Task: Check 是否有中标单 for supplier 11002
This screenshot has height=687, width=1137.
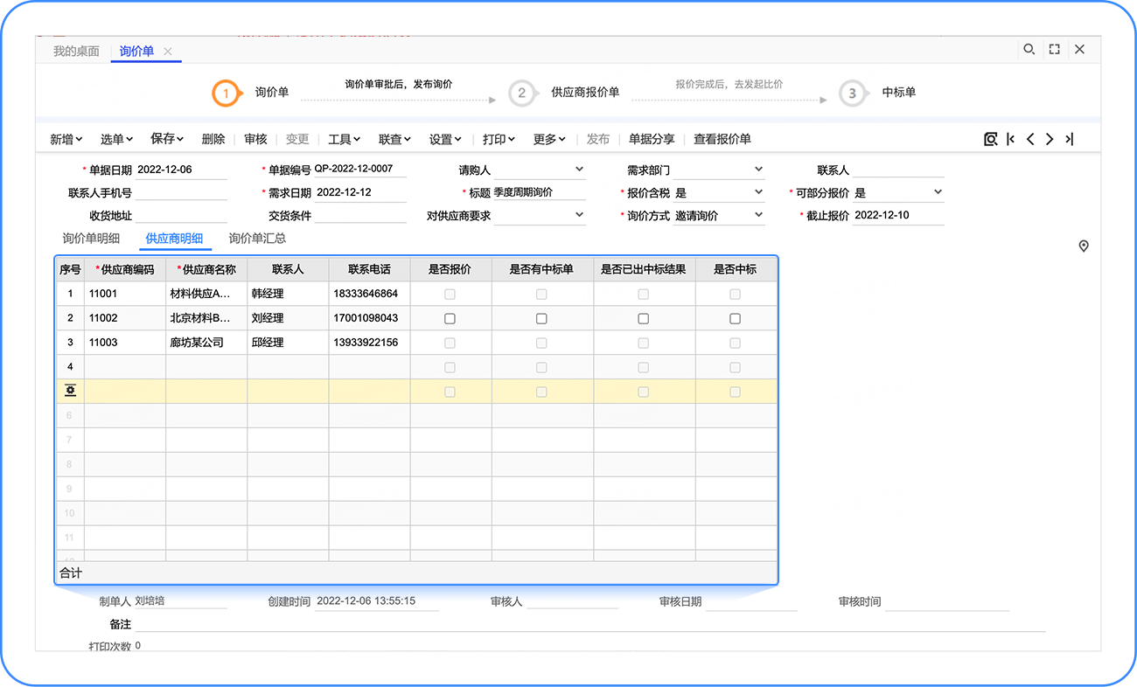Action: (x=541, y=319)
